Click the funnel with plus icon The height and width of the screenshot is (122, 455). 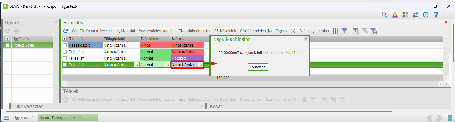373,31
